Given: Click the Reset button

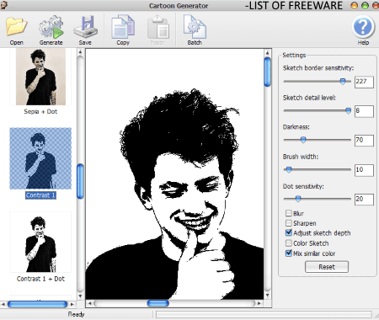Looking at the screenshot, I should (x=327, y=267).
